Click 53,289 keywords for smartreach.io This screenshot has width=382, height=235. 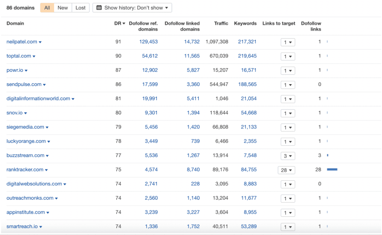249,226
